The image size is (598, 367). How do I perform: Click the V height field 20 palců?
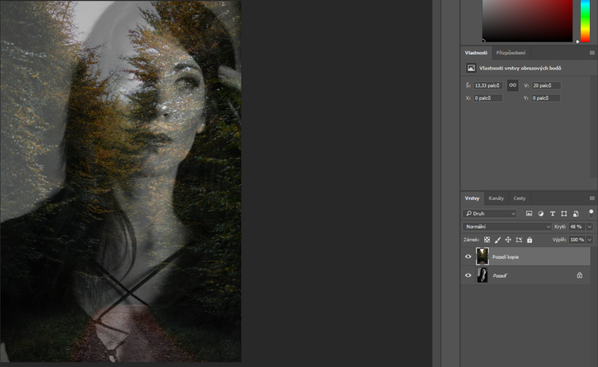point(546,85)
